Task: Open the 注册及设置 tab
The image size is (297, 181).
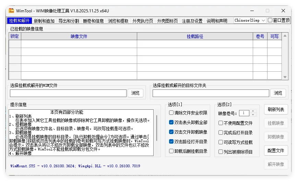Action: tap(192, 21)
